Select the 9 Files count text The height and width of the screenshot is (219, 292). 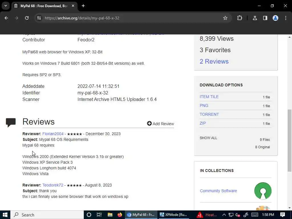pos(265,140)
